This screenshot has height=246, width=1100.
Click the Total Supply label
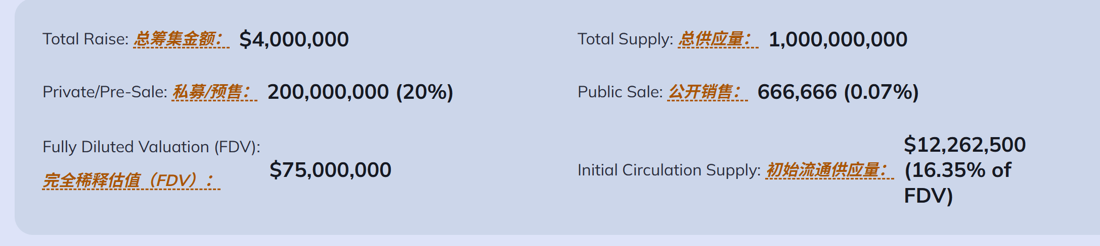(625, 39)
